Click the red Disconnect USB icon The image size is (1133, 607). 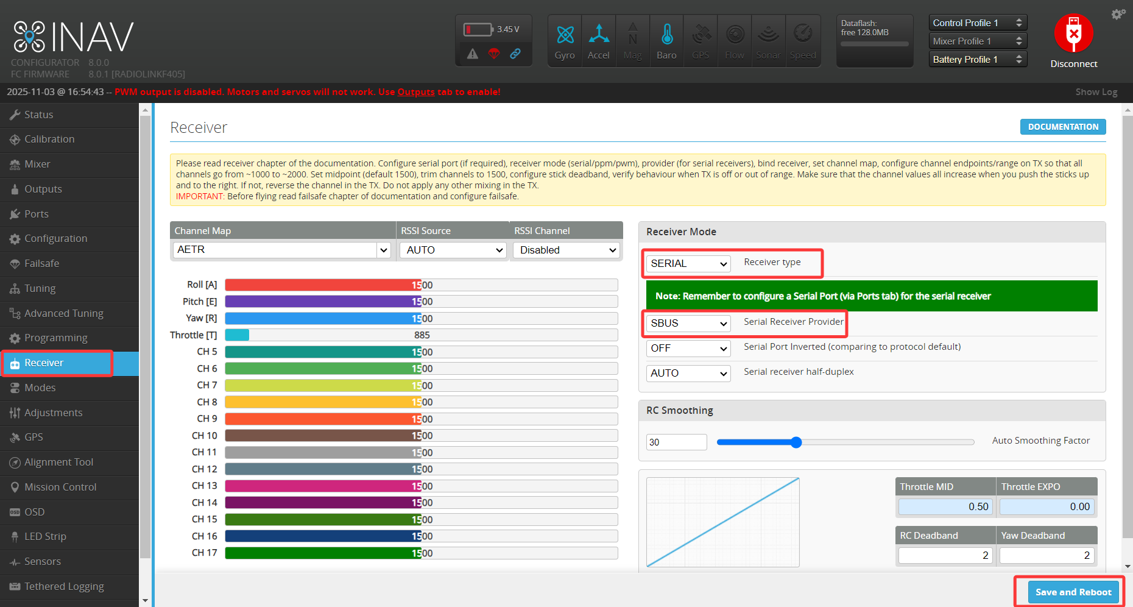tap(1073, 34)
